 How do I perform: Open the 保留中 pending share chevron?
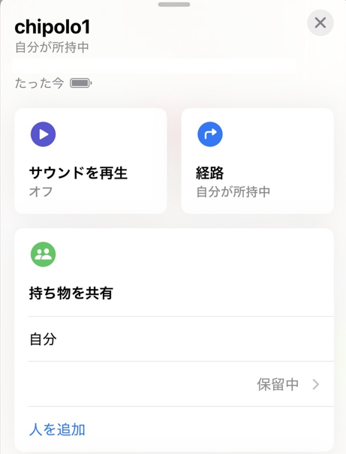point(316,384)
